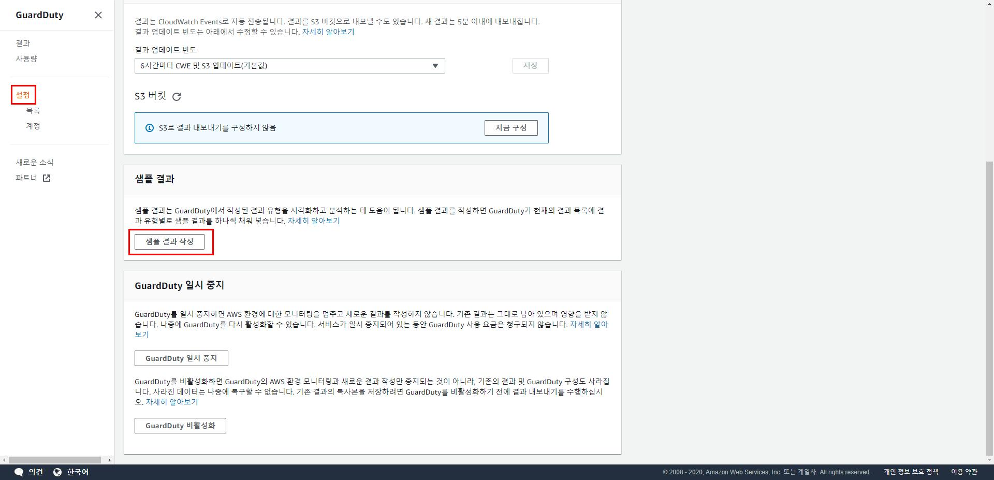Open 결과 in the sidebar
This screenshot has width=994, height=480.
(23, 43)
